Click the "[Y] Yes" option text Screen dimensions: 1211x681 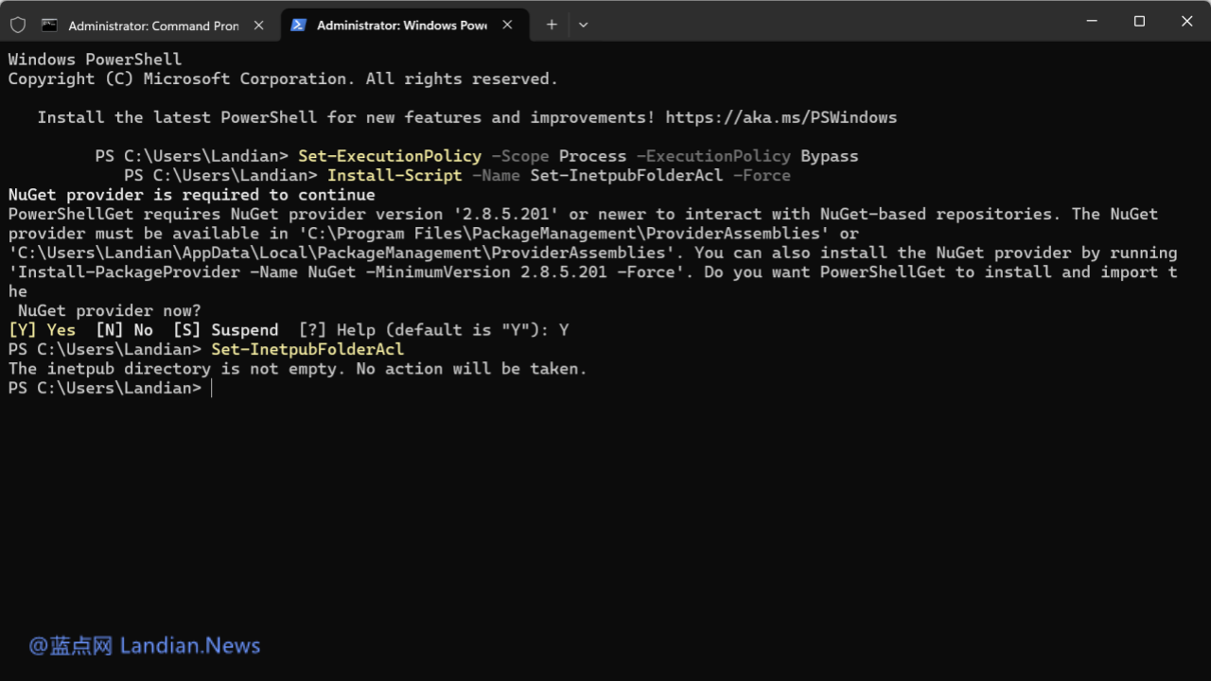42,330
